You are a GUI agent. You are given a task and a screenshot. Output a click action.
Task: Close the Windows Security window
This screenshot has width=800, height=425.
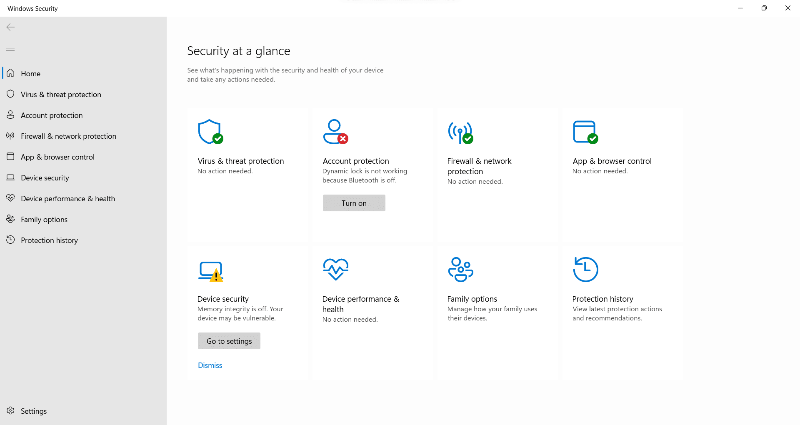[787, 8]
